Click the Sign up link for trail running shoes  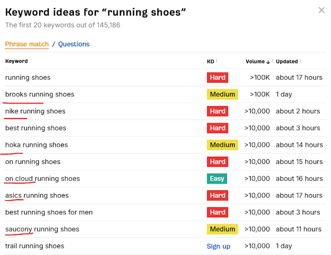[218, 246]
